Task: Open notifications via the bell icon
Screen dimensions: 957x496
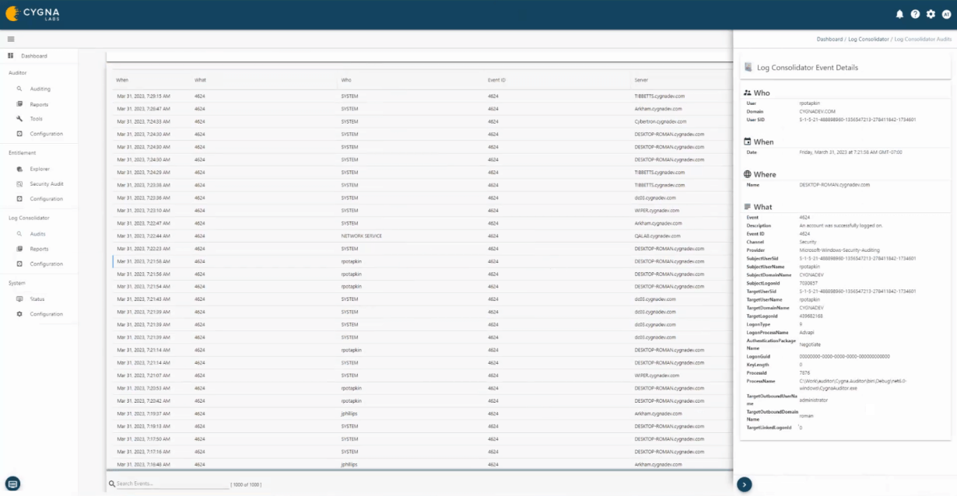Action: click(x=900, y=13)
